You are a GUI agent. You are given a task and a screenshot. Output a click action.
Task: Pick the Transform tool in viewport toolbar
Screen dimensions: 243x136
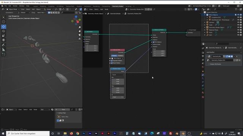pyautogui.click(x=3, y=40)
